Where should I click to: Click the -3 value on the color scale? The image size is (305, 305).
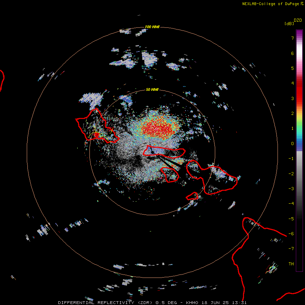291,189
